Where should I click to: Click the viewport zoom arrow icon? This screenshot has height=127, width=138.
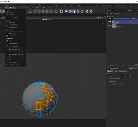pos(100,17)
